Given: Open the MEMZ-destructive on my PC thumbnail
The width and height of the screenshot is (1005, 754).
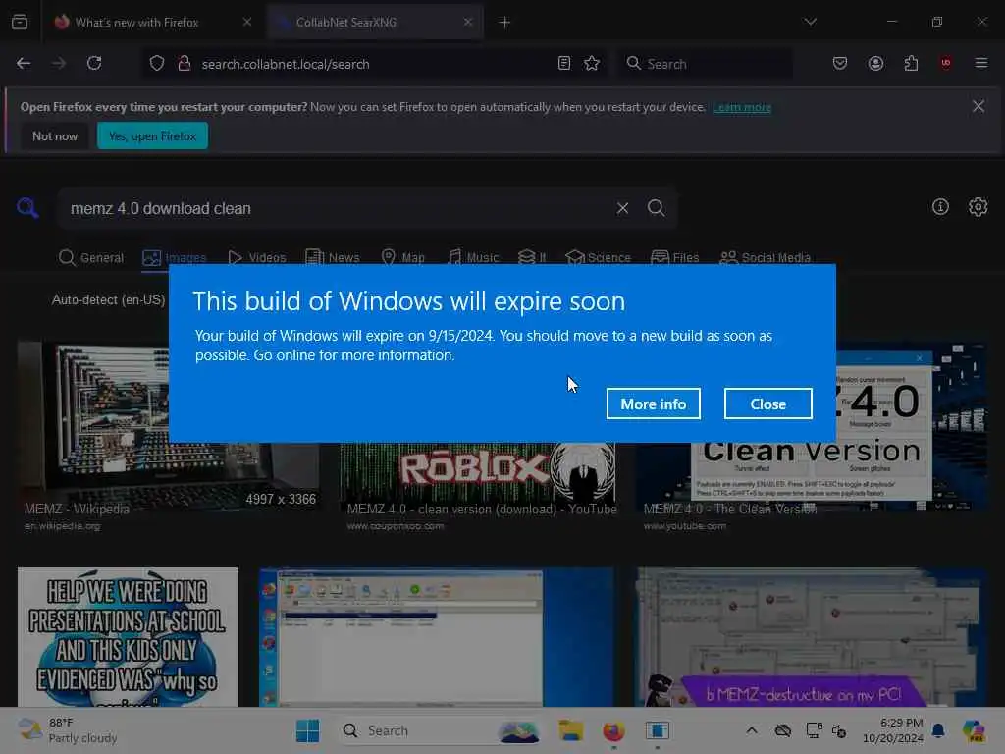Looking at the screenshot, I should coord(810,636).
